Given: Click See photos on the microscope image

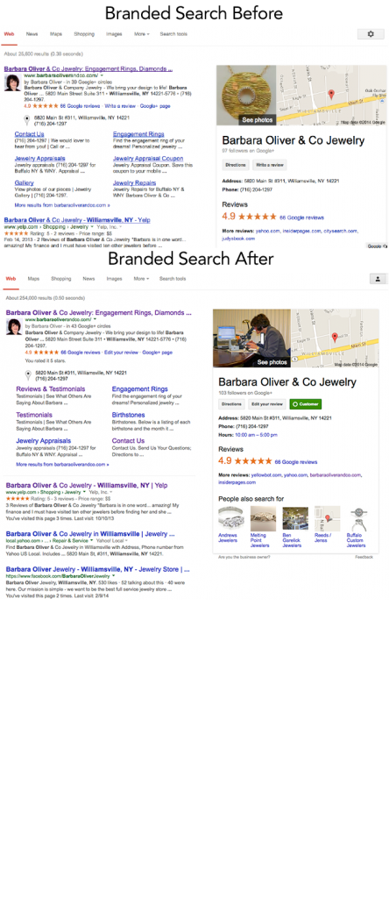Looking at the screenshot, I should coord(272,362).
